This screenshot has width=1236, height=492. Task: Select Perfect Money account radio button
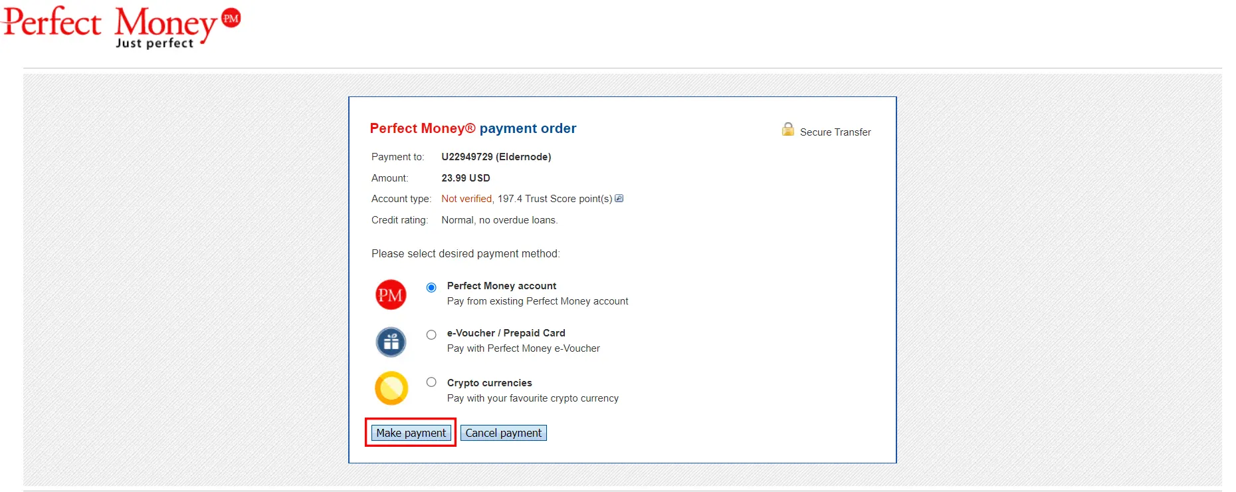click(x=431, y=287)
